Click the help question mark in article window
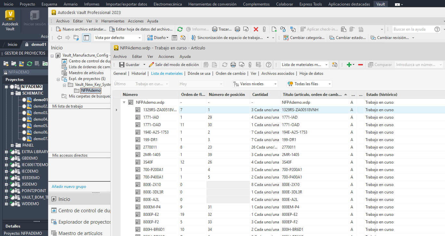 269,65
